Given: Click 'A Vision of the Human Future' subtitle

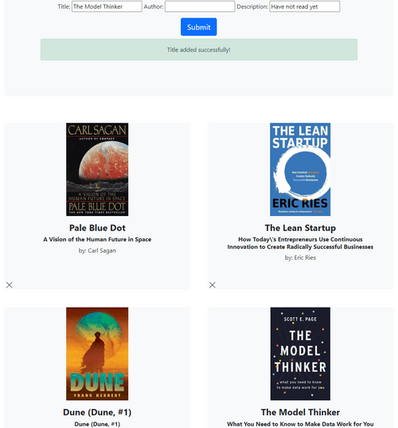Looking at the screenshot, I should (x=97, y=239).
